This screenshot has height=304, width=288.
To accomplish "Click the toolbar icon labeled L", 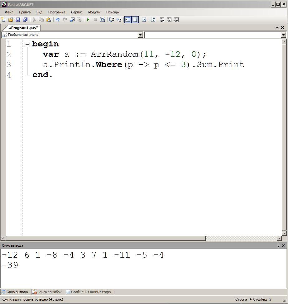I will pyautogui.click(x=169, y=20).
